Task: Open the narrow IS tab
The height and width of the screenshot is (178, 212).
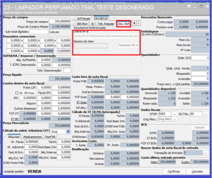Action: [92, 24]
